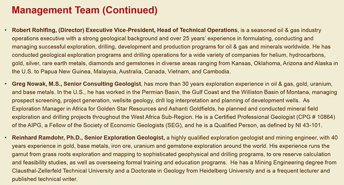344x185 pixels.
Task: Click the text Clausthal-Zellerfeld Technical University
Action: 63,171
